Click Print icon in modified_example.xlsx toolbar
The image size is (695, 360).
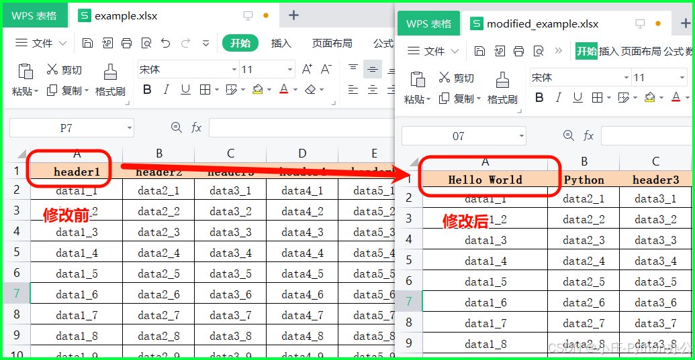518,51
